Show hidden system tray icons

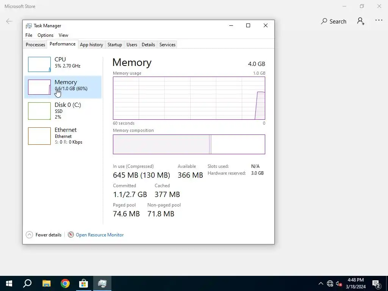[321, 283]
